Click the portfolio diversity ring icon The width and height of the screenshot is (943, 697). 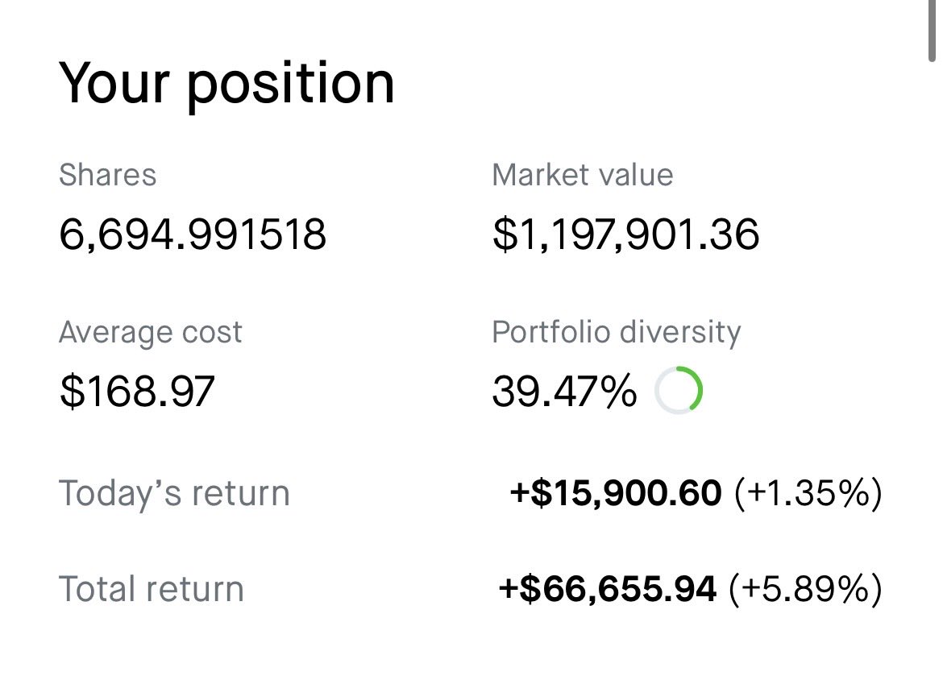click(x=679, y=390)
